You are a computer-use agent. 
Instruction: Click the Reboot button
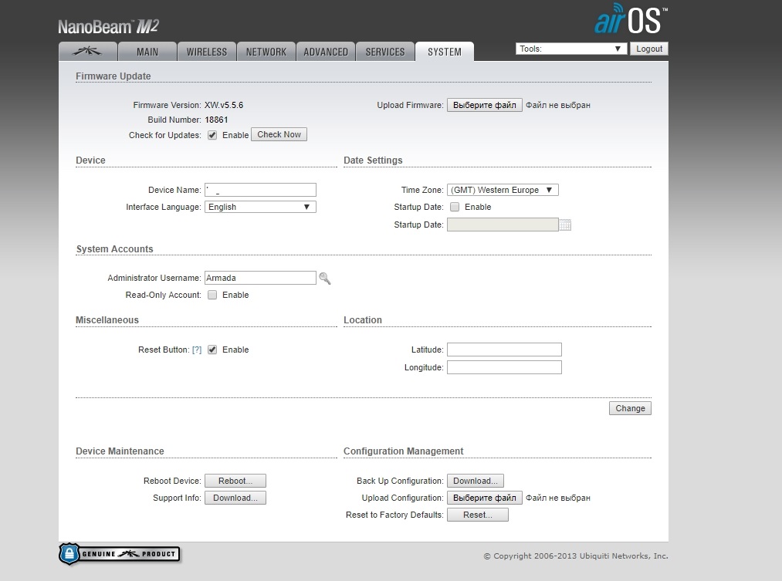235,481
